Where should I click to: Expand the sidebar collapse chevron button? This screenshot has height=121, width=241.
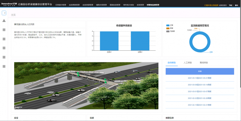pyautogui.click(x=4, y=13)
